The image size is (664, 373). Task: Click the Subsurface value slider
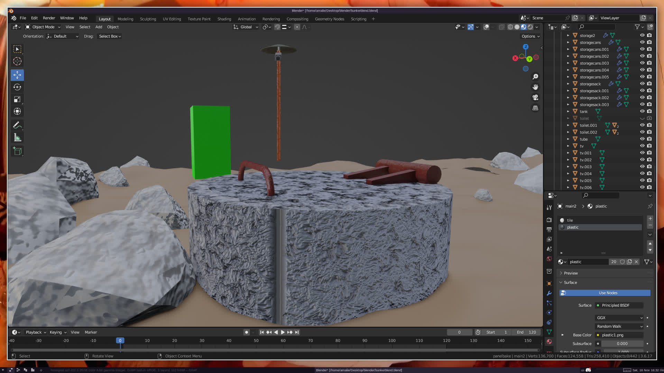pos(622,344)
